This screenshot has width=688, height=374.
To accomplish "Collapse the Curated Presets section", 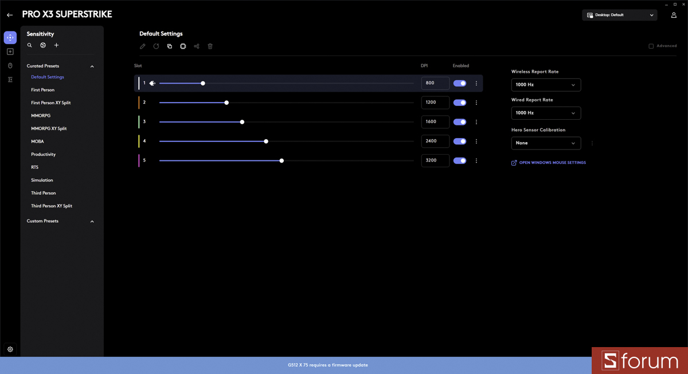I will [92, 66].
